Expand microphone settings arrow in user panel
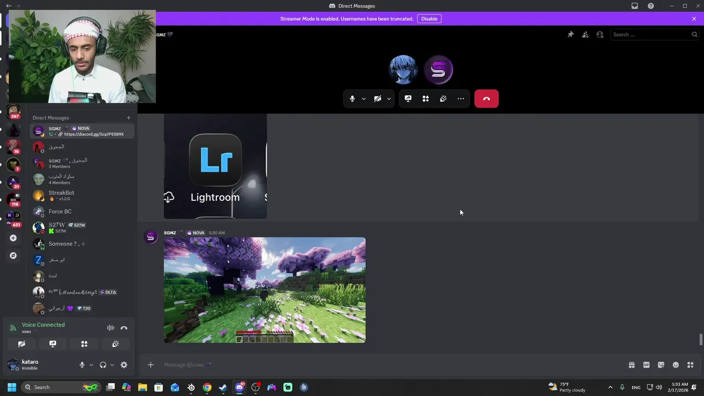 [91, 365]
